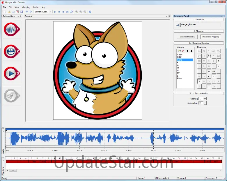Toggle the CH phoneme button
Screen dimensions: 227x181
[209, 56]
